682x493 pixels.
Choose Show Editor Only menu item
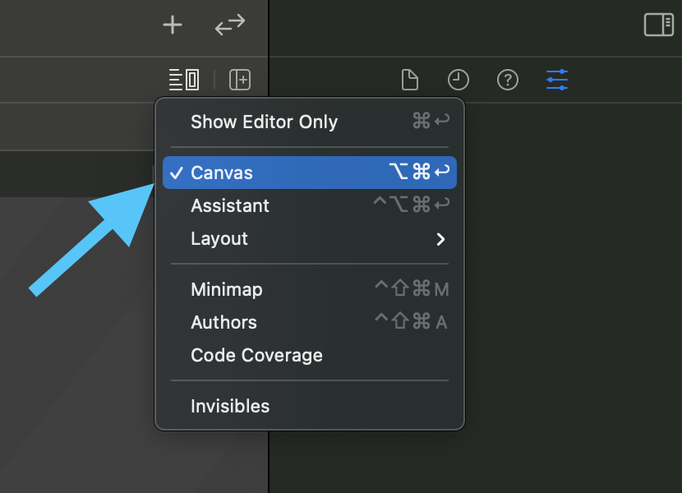click(310, 122)
